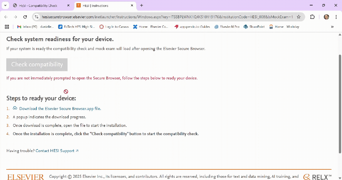Image resolution: width=342 pixels, height=180 pixels.
Task: Open the apps grid icon in bookmarks bar
Action: 7,27
